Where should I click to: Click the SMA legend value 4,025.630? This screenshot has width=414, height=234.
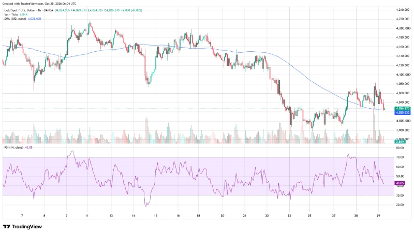point(34,19)
